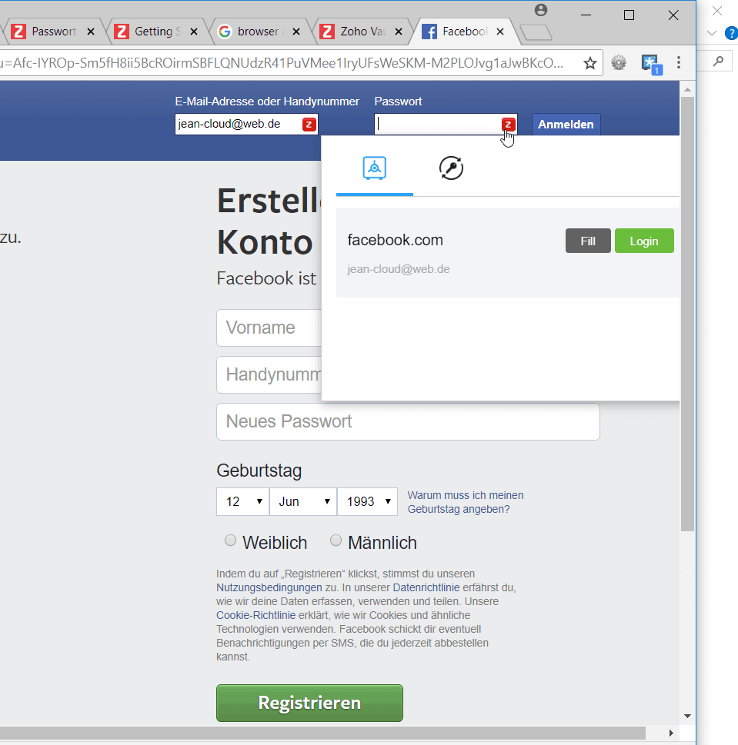738x745 pixels.
Task: Click the blue extension icon with badge
Action: pyautogui.click(x=651, y=64)
